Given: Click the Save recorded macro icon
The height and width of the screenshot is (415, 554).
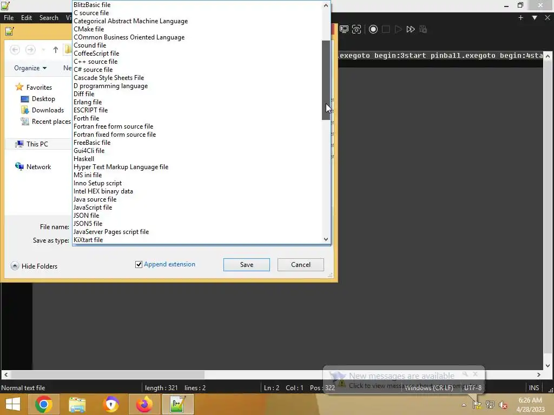Looking at the screenshot, I should 423,29.
